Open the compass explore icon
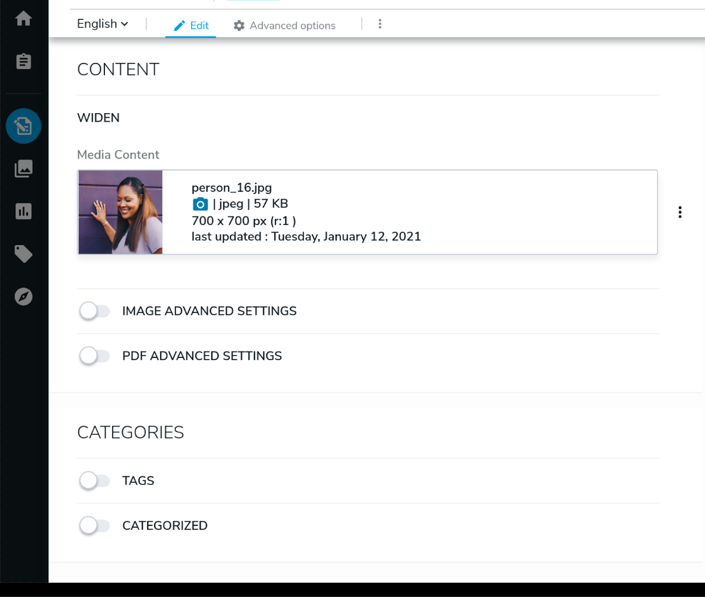Viewport: 705px width, 597px height. point(23,297)
